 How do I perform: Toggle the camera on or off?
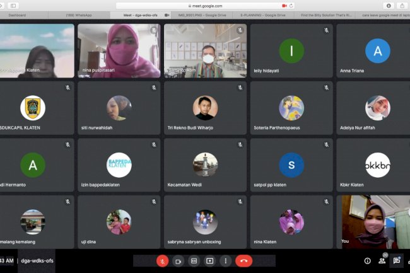[x=178, y=261]
